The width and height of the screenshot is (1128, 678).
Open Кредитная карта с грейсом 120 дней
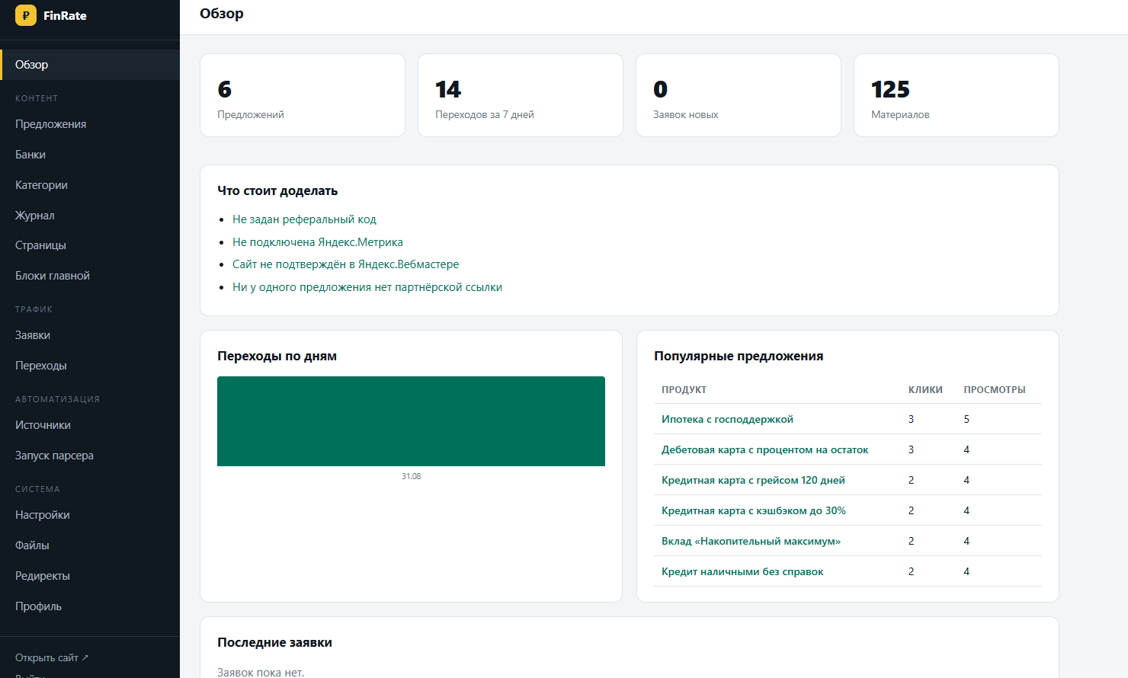pyautogui.click(x=753, y=480)
